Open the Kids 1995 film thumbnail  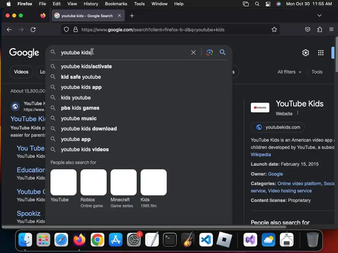(x=153, y=182)
